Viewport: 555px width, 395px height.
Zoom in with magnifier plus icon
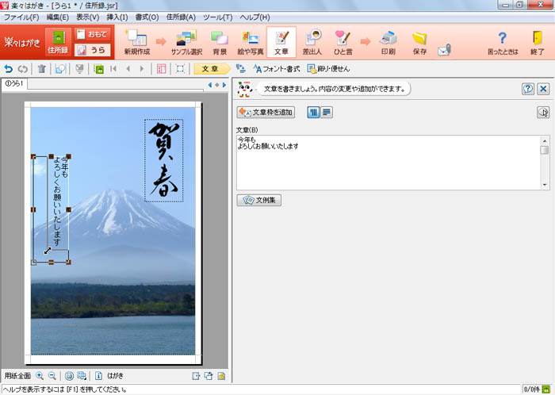coord(40,375)
